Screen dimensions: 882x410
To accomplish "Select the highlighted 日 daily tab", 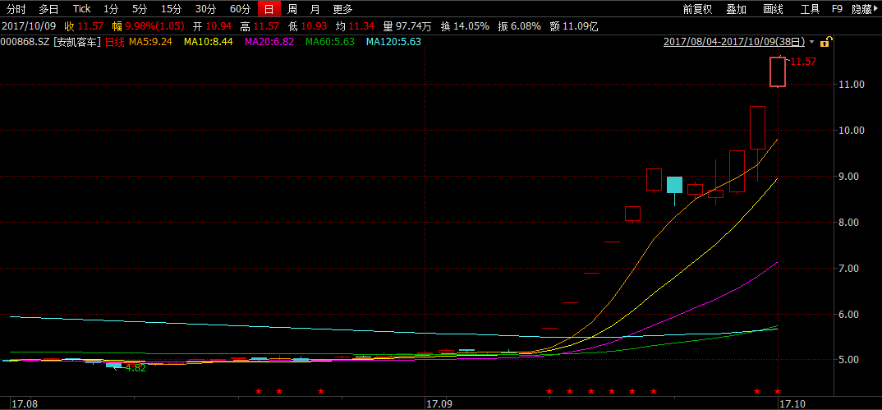I will 269,9.
